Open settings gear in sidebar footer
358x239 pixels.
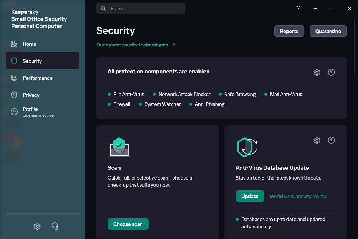(x=37, y=226)
